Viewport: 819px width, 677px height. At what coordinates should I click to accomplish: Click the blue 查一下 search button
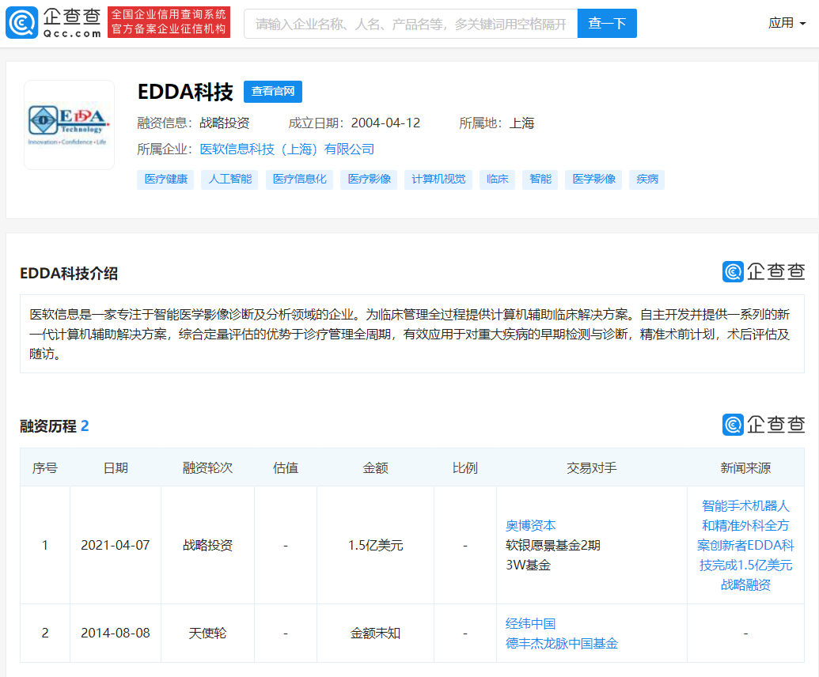pyautogui.click(x=606, y=23)
